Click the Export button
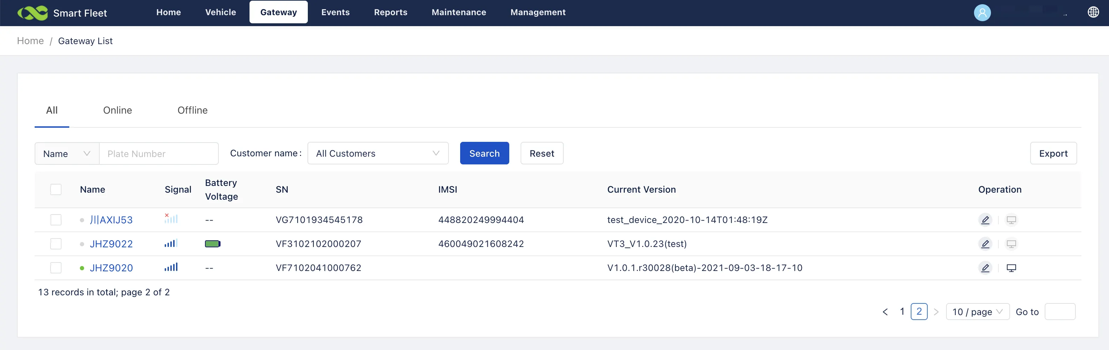Viewport: 1109px width, 350px height. click(1054, 153)
